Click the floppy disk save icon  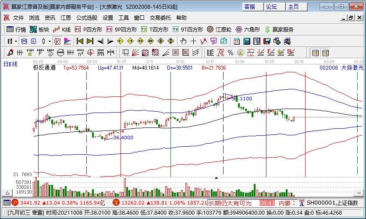pyautogui.click(x=267, y=42)
